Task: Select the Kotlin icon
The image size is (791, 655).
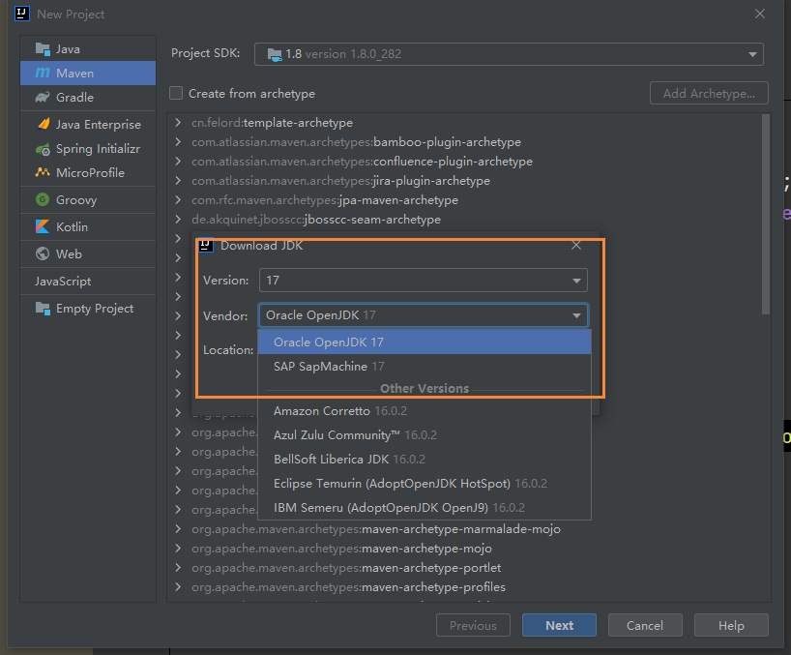Action: [42, 227]
